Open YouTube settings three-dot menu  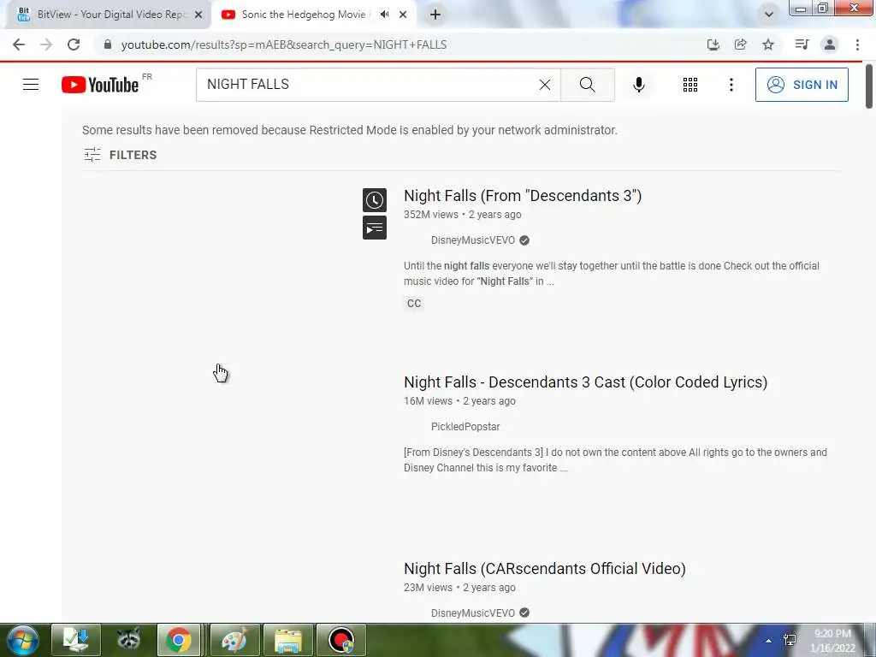click(731, 85)
